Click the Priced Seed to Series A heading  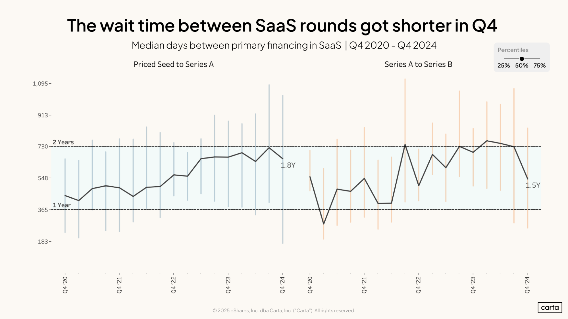[x=173, y=64]
